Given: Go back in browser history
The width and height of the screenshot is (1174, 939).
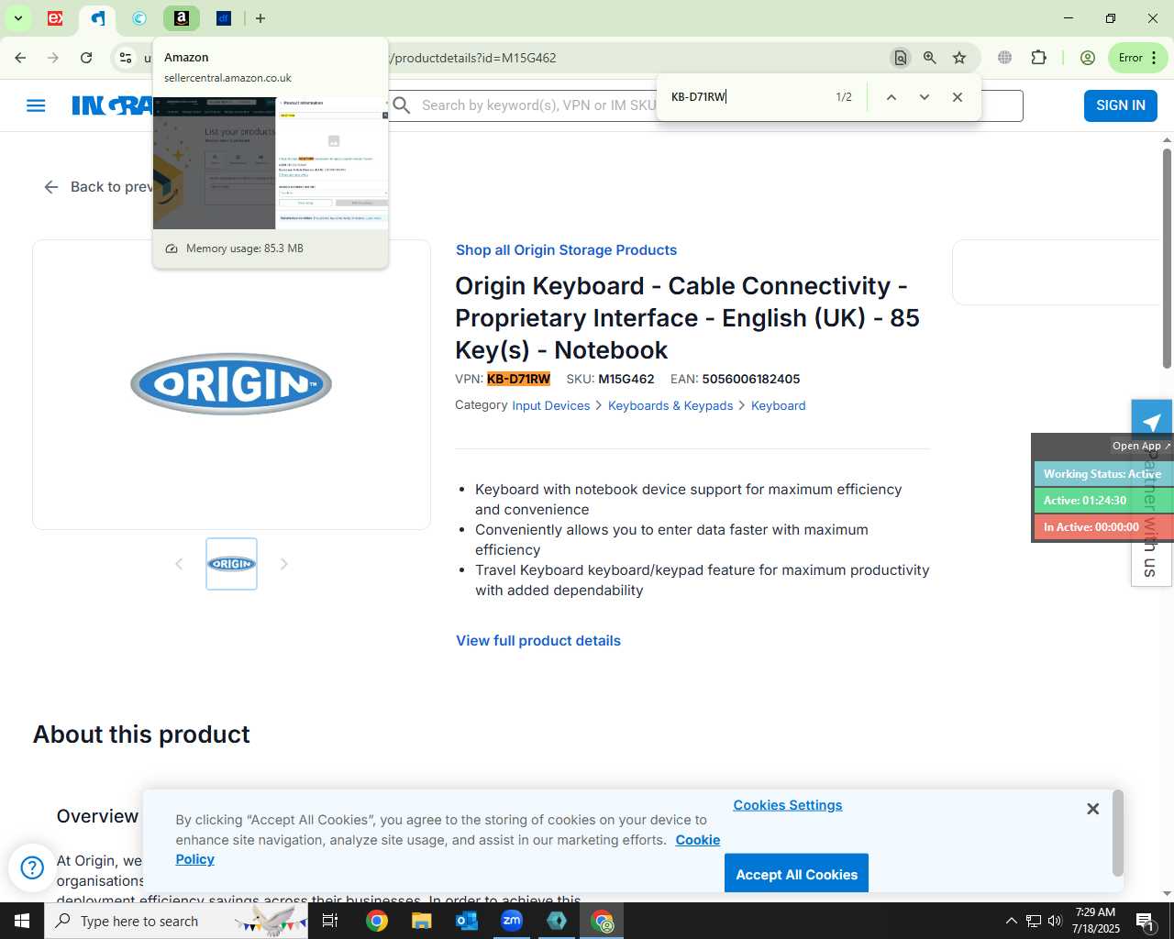Looking at the screenshot, I should pos(20,58).
